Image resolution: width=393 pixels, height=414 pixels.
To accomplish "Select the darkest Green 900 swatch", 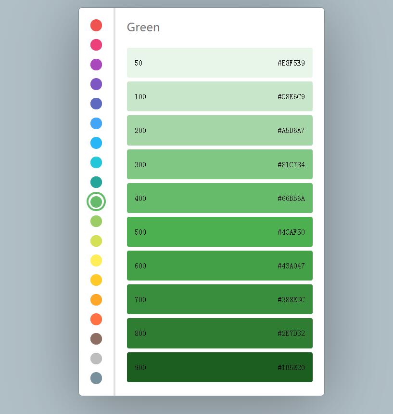I will (x=219, y=367).
